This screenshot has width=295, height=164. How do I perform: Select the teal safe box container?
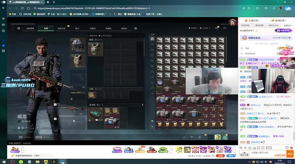(x=95, y=115)
